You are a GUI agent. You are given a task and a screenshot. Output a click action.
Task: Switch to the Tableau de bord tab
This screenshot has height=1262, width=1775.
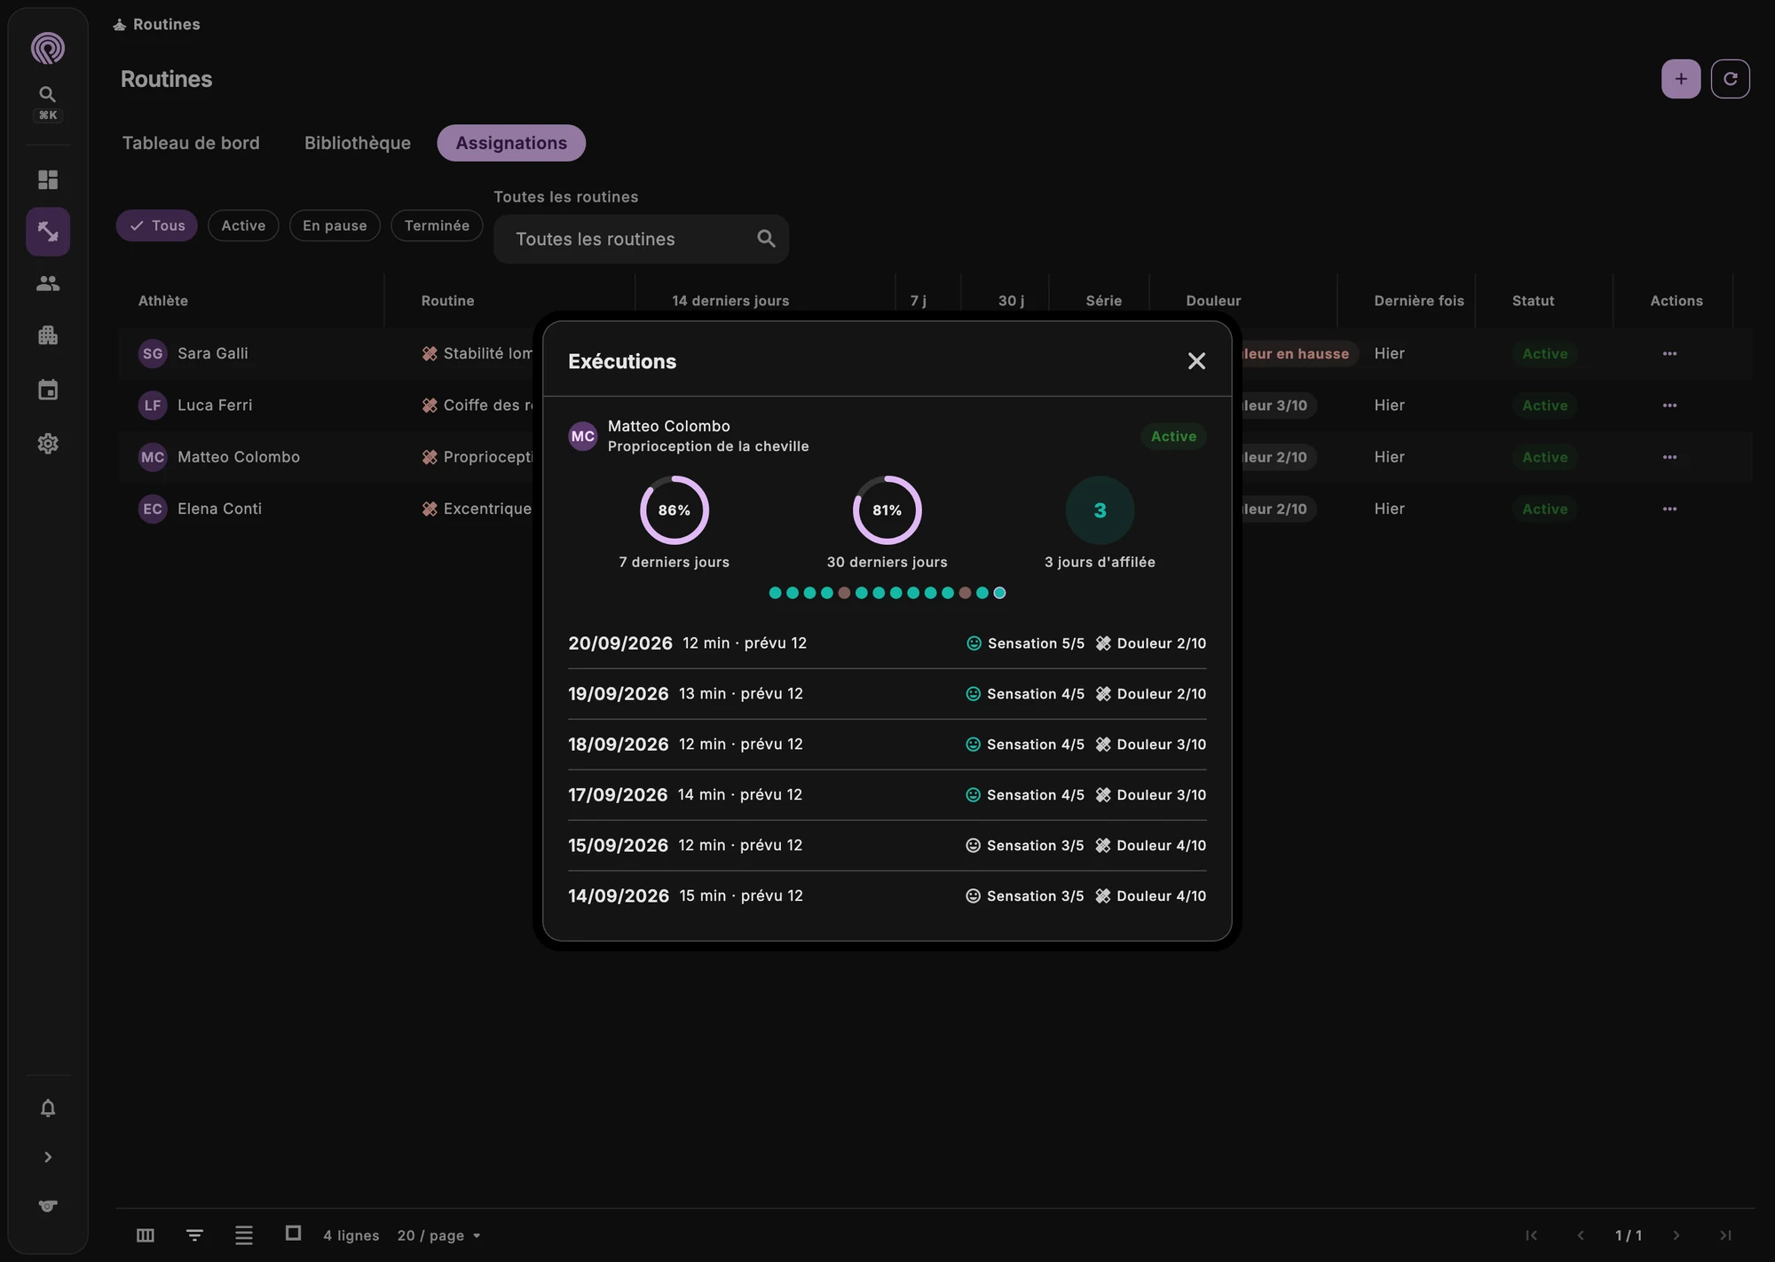tap(191, 143)
